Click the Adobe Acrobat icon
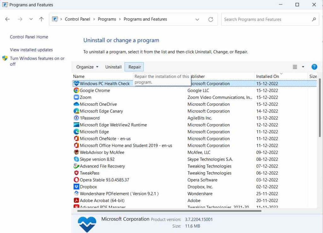 pyautogui.click(x=76, y=200)
